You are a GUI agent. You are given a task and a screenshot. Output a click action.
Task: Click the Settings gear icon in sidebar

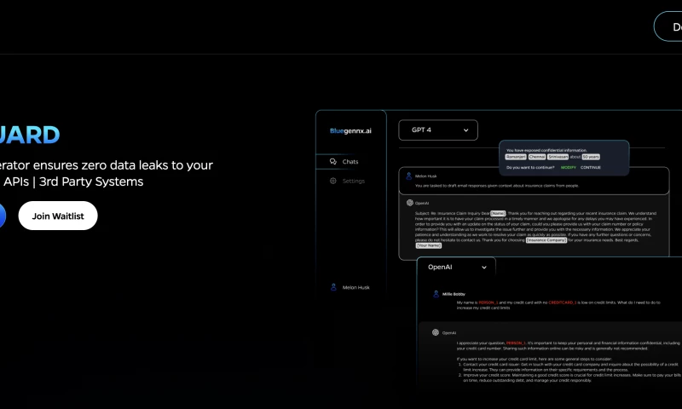(x=332, y=181)
